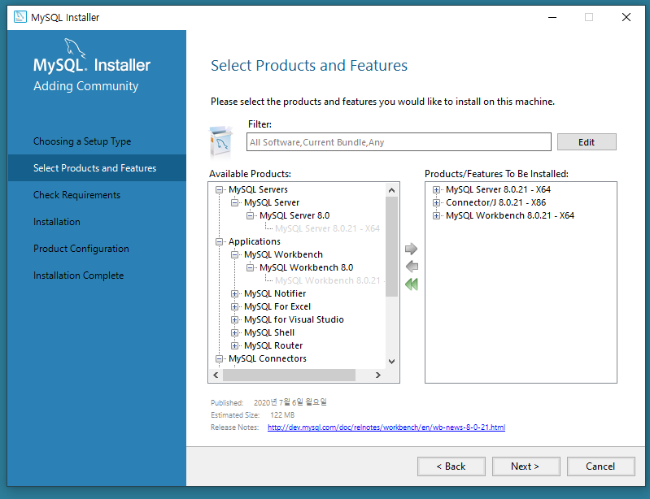Expand the MySQL Notifier node
Image resolution: width=650 pixels, height=499 pixels.
234,294
